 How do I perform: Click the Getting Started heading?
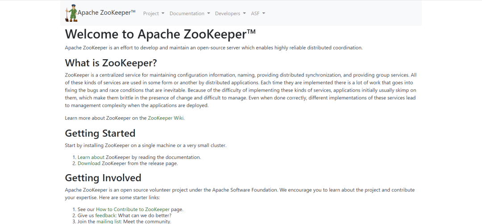(x=100, y=133)
